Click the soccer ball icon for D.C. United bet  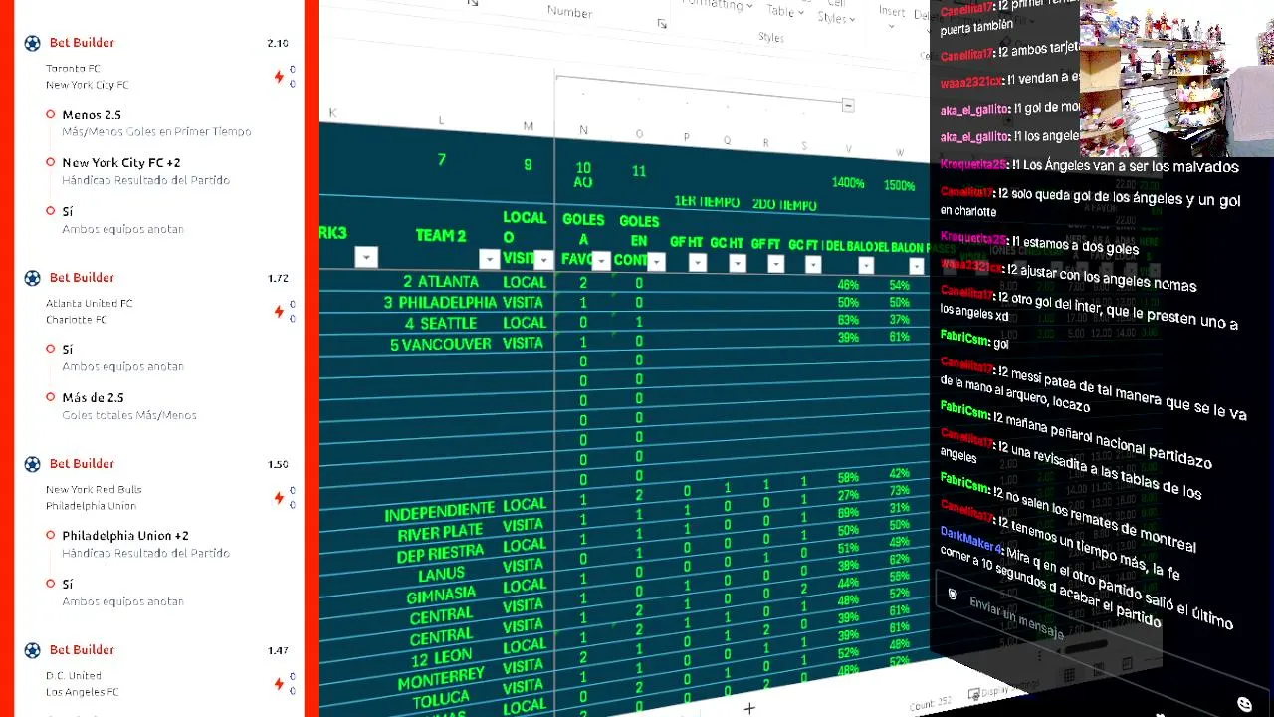pyautogui.click(x=32, y=650)
